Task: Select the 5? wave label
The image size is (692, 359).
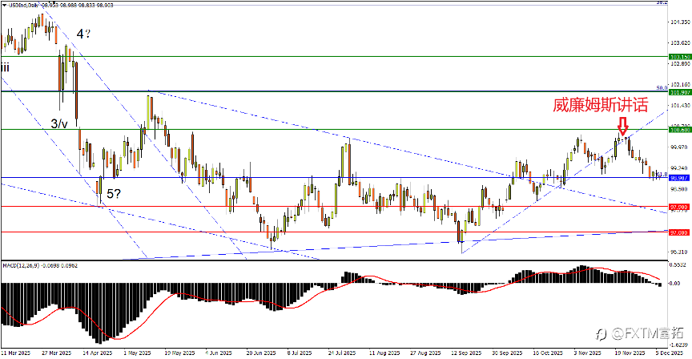Action: (x=114, y=193)
